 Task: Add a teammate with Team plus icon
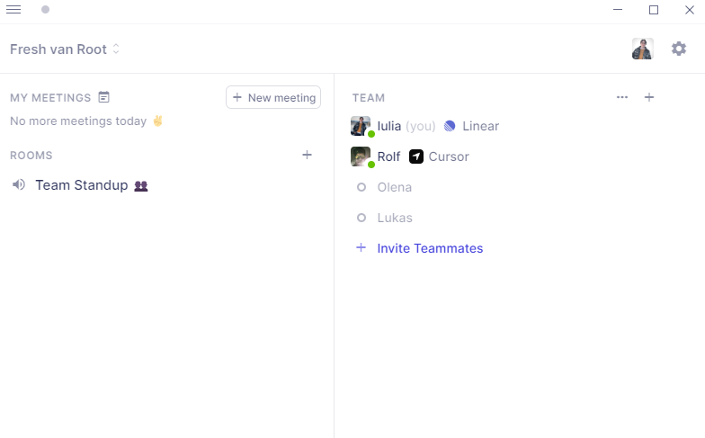(x=649, y=97)
